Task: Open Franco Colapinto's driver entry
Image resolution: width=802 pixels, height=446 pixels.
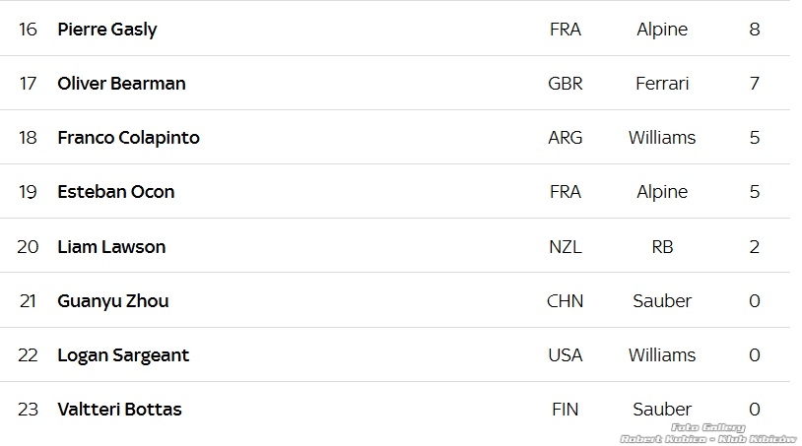Action: (128, 138)
